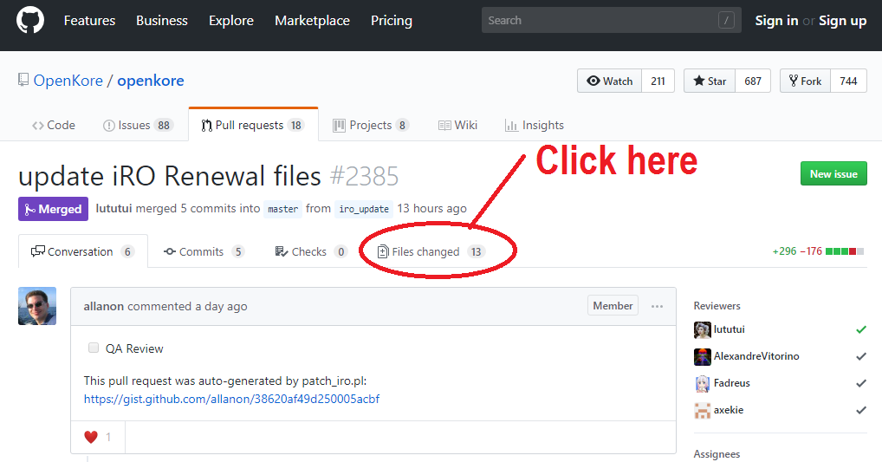Open reviewer lututui's profile
The image size is (882, 462).
(x=729, y=329)
